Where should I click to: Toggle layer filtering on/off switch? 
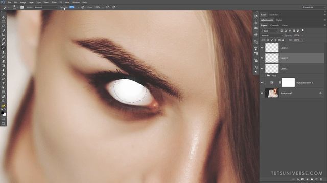click(303, 30)
